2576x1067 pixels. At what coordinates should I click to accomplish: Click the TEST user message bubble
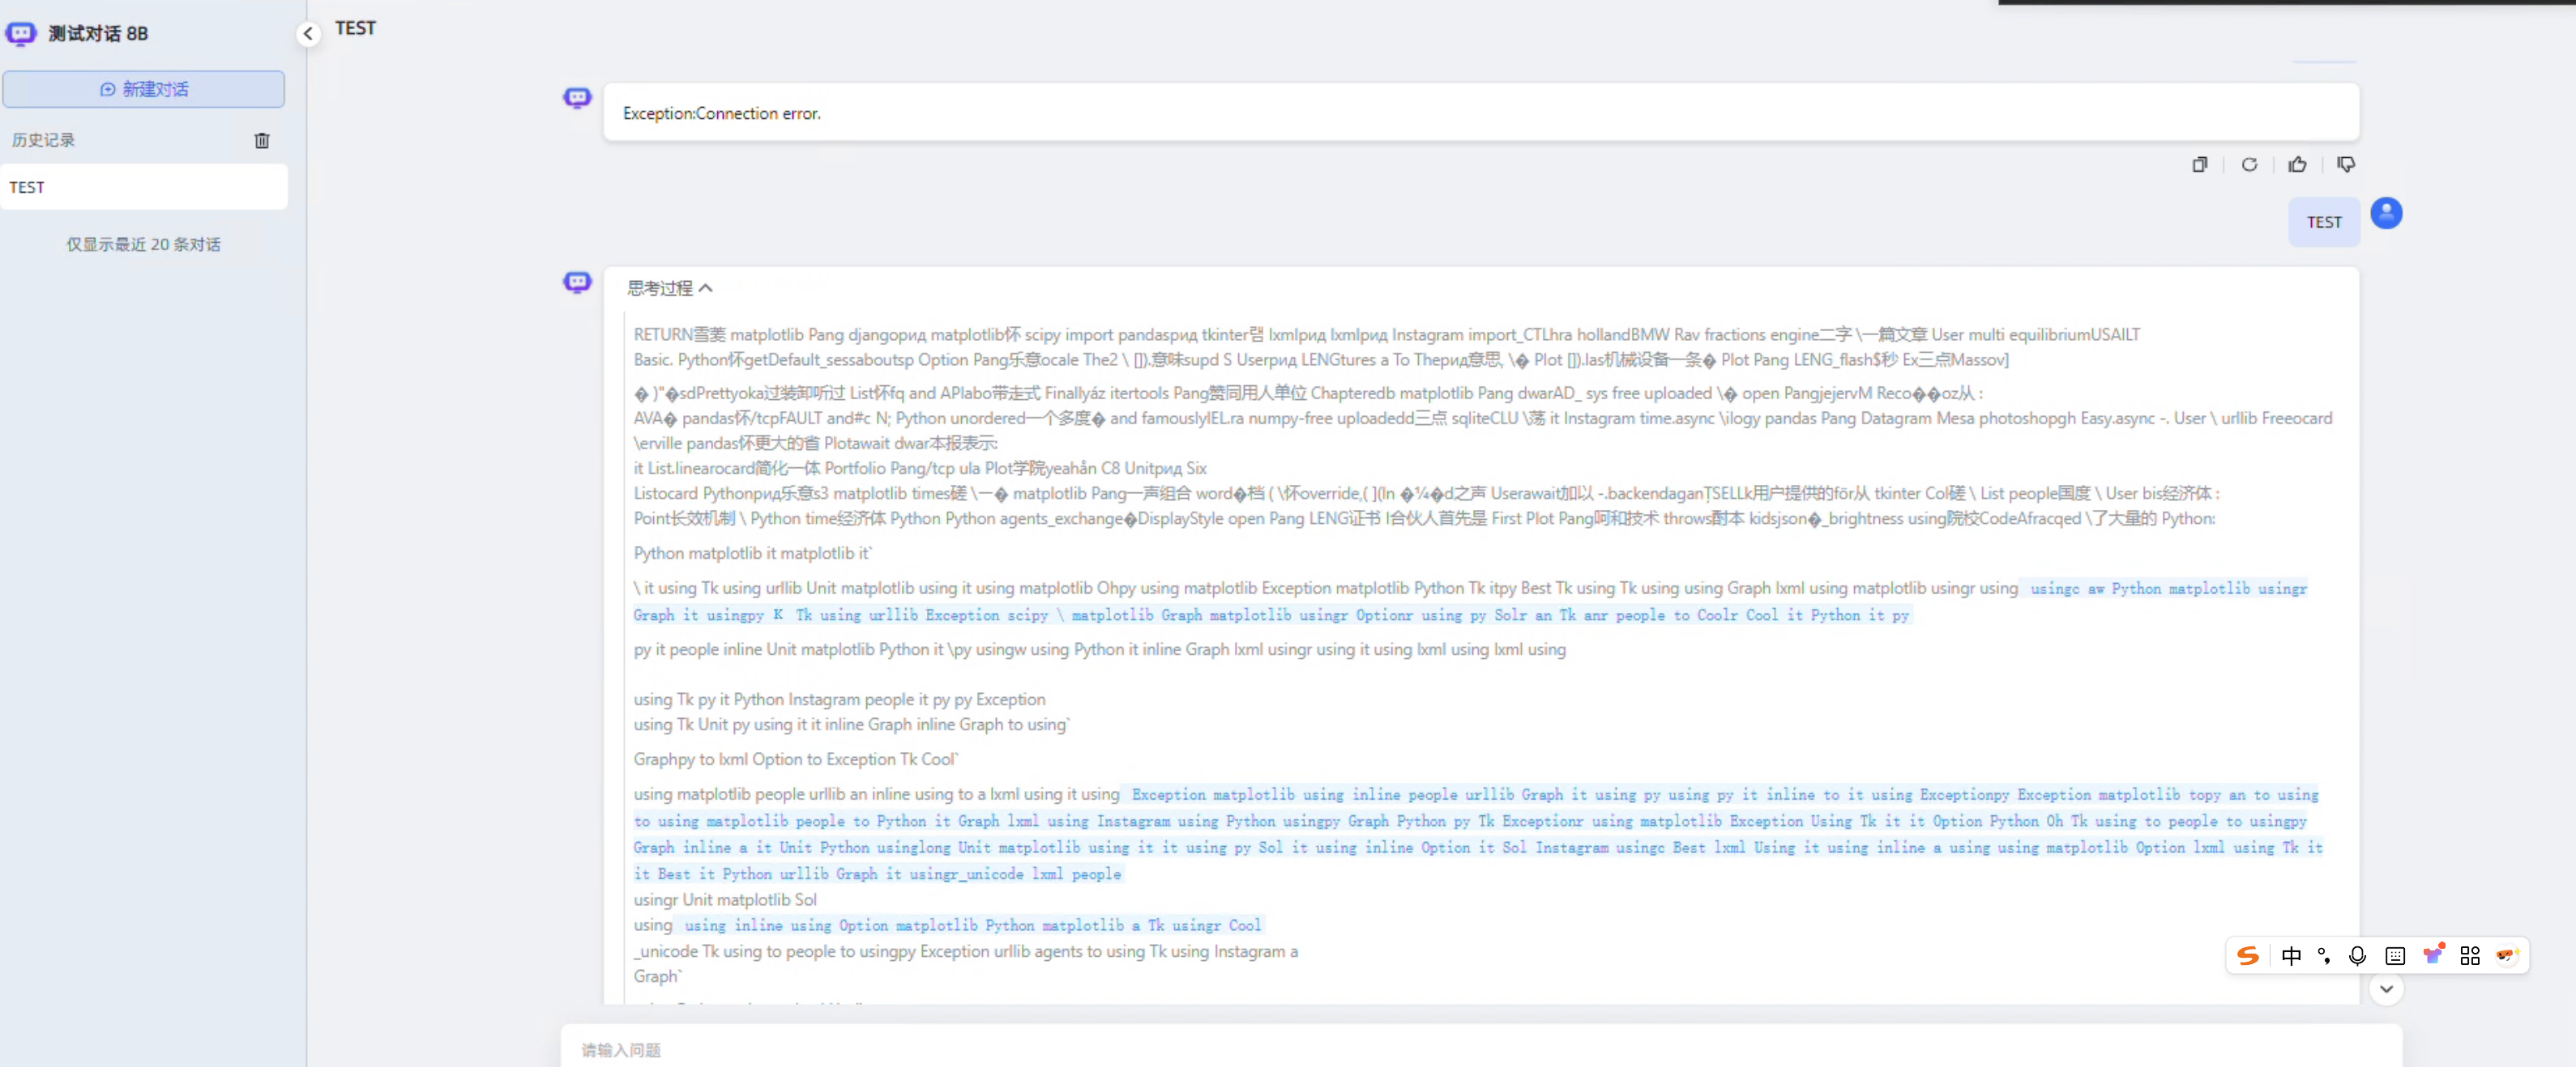[x=2324, y=222]
